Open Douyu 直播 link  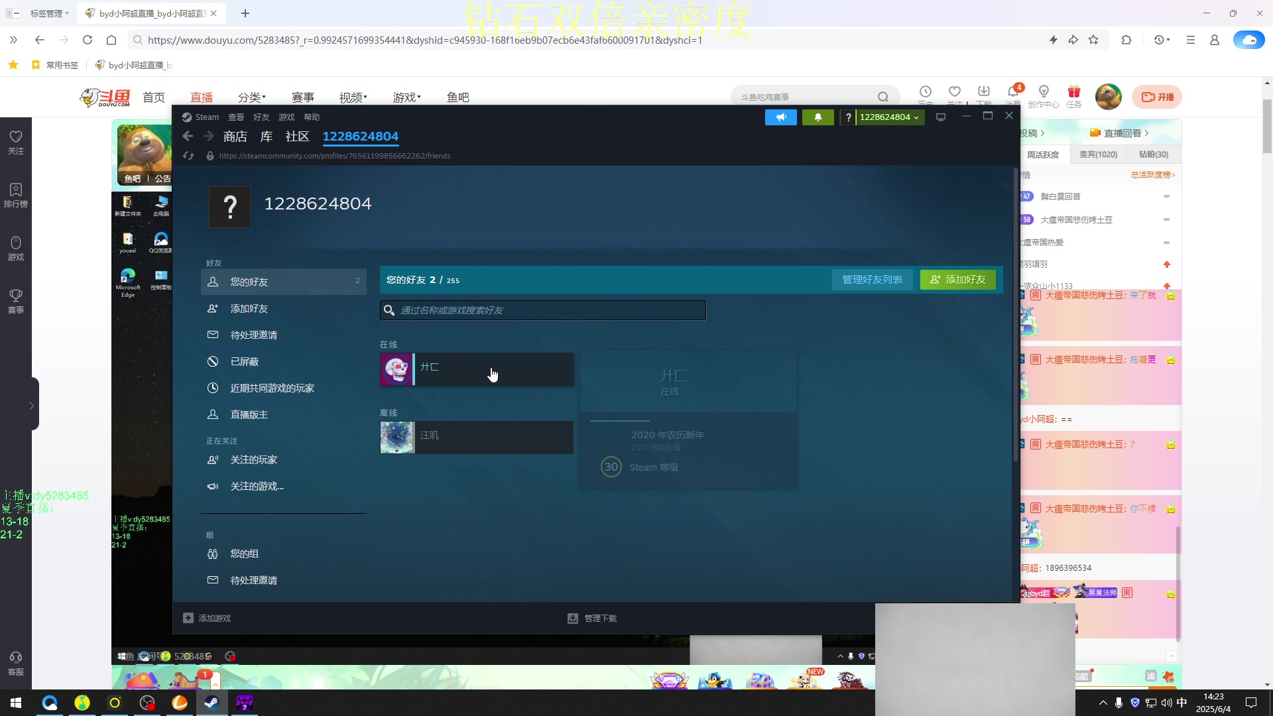pyautogui.click(x=202, y=97)
